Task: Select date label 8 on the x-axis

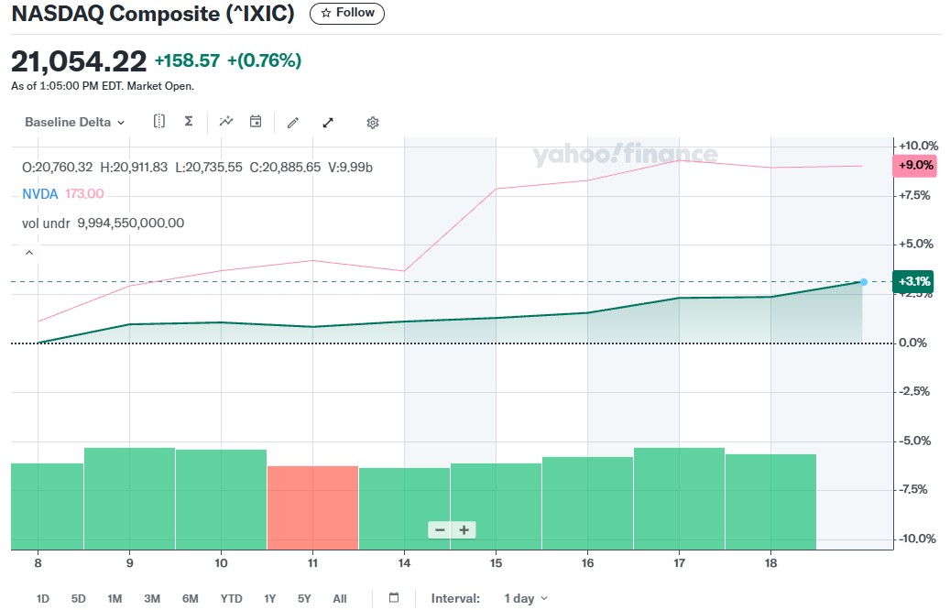Action: coord(38,563)
